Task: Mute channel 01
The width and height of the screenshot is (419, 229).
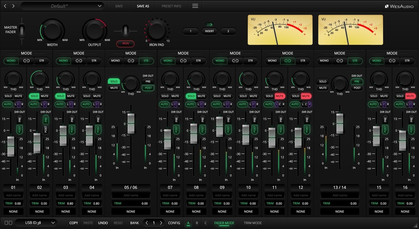Action: click(x=18, y=96)
